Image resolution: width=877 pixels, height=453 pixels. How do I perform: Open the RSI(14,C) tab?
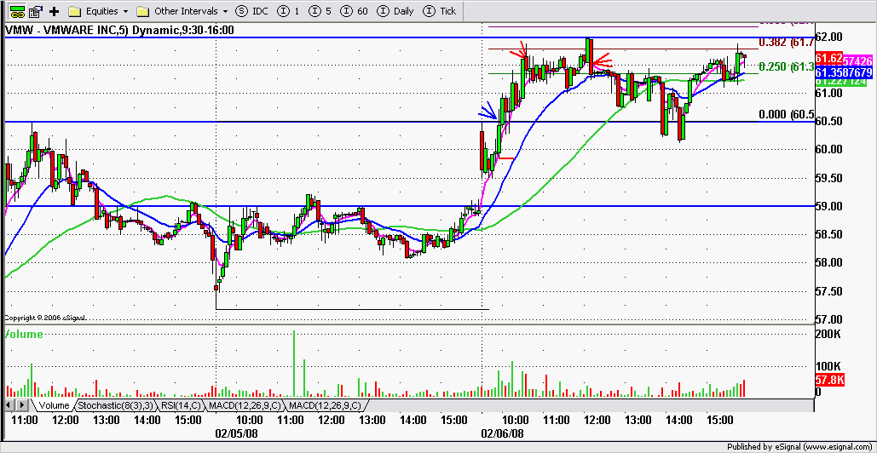(181, 405)
